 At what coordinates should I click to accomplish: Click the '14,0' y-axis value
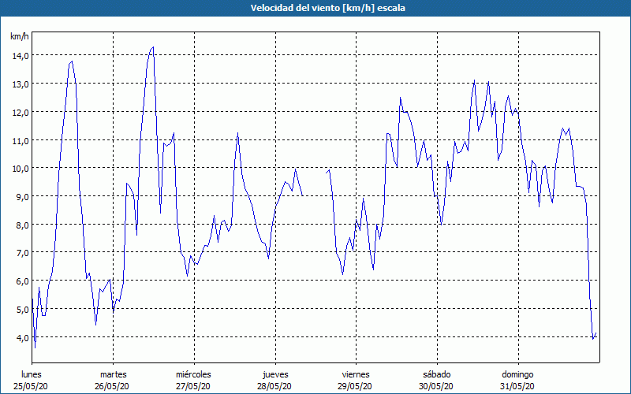tap(21, 56)
